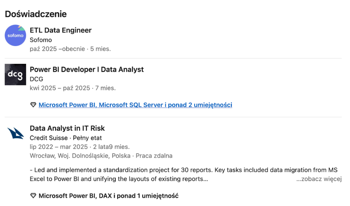Click the diamond skills icon under Credit Suisse
The width and height of the screenshot is (350, 206).
pyautogui.click(x=33, y=196)
